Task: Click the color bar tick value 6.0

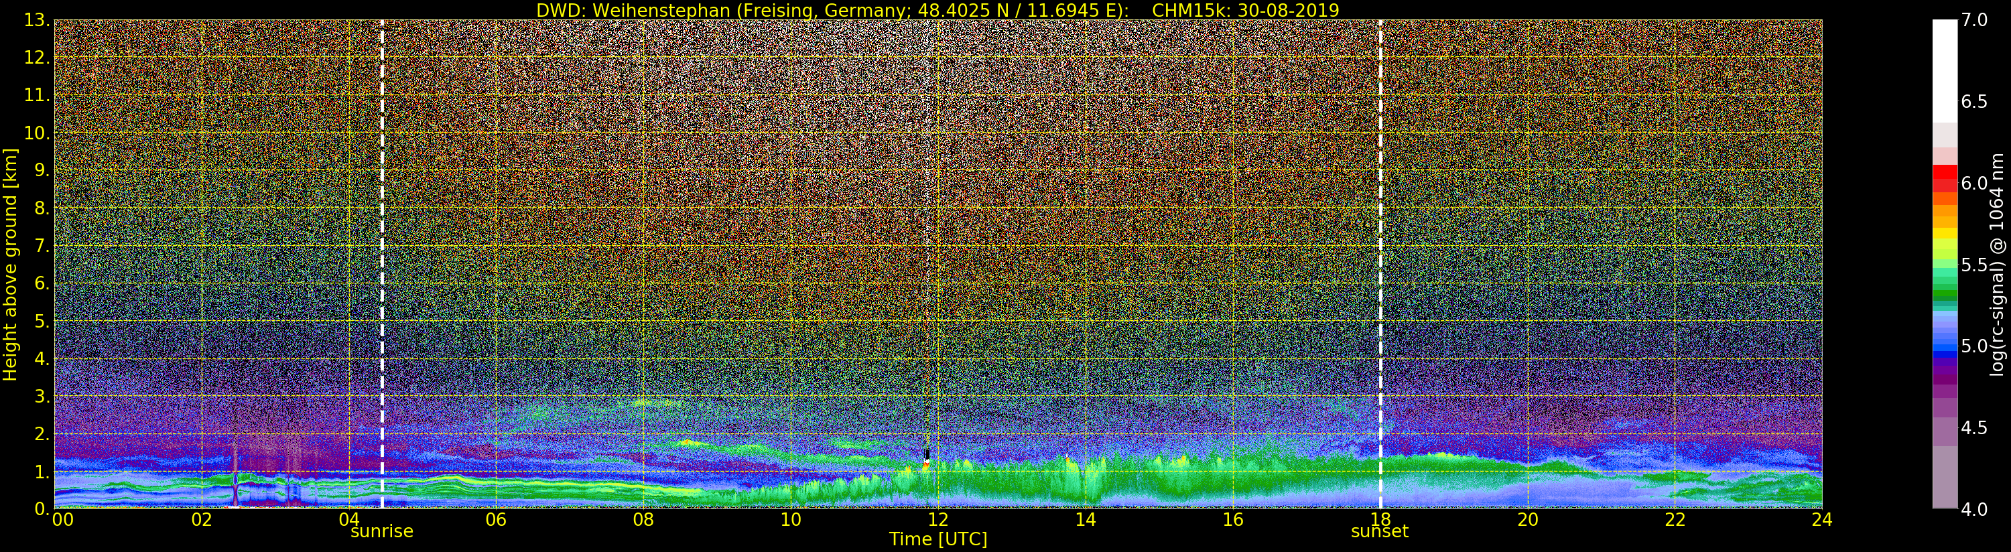Action: 1973,184
